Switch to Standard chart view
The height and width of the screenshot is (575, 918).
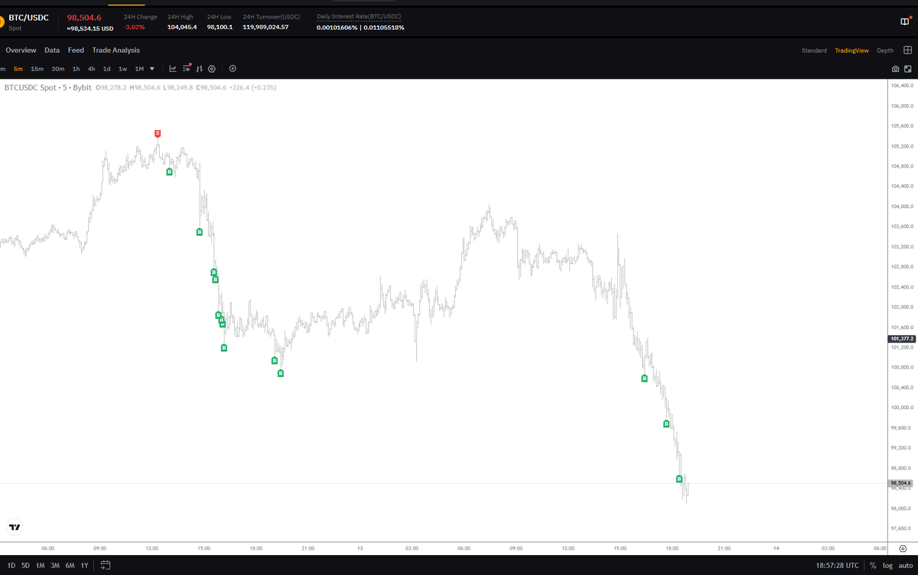point(814,50)
